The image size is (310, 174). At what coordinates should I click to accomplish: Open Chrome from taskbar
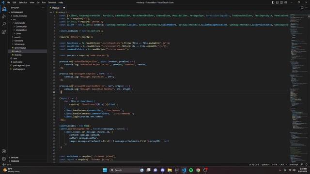(198, 170)
